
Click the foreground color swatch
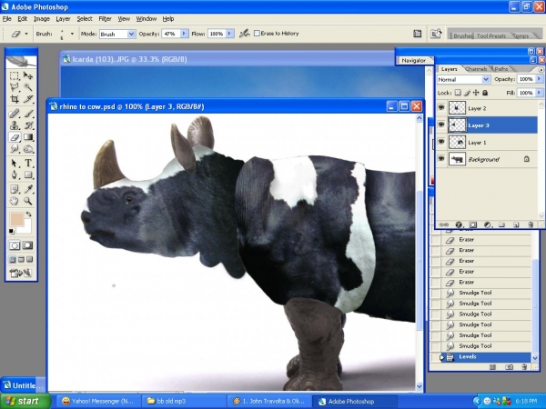[x=16, y=219]
